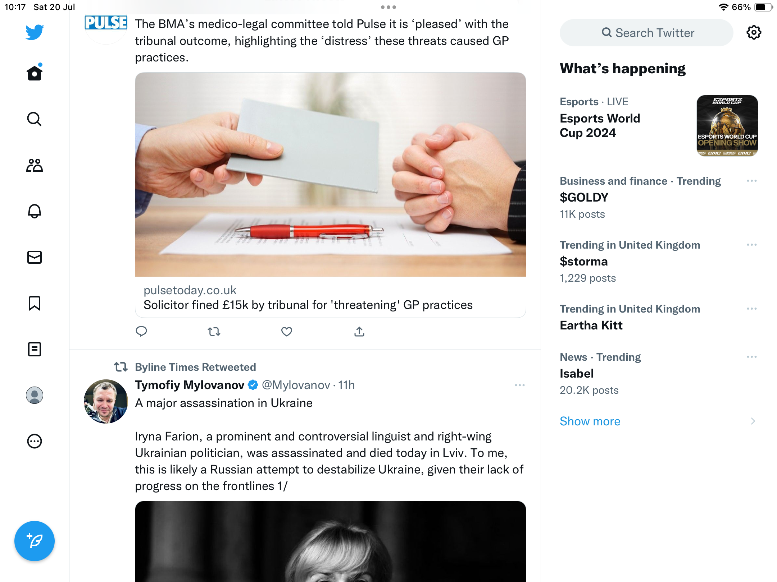Open the Lists icon in the sidebar
The height and width of the screenshot is (582, 777).
click(x=35, y=349)
